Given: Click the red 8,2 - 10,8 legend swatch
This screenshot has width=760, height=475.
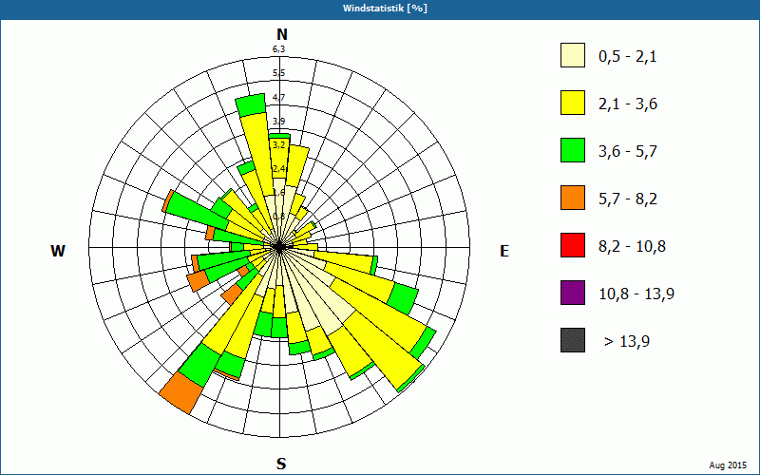Looking at the screenshot, I should click(573, 245).
